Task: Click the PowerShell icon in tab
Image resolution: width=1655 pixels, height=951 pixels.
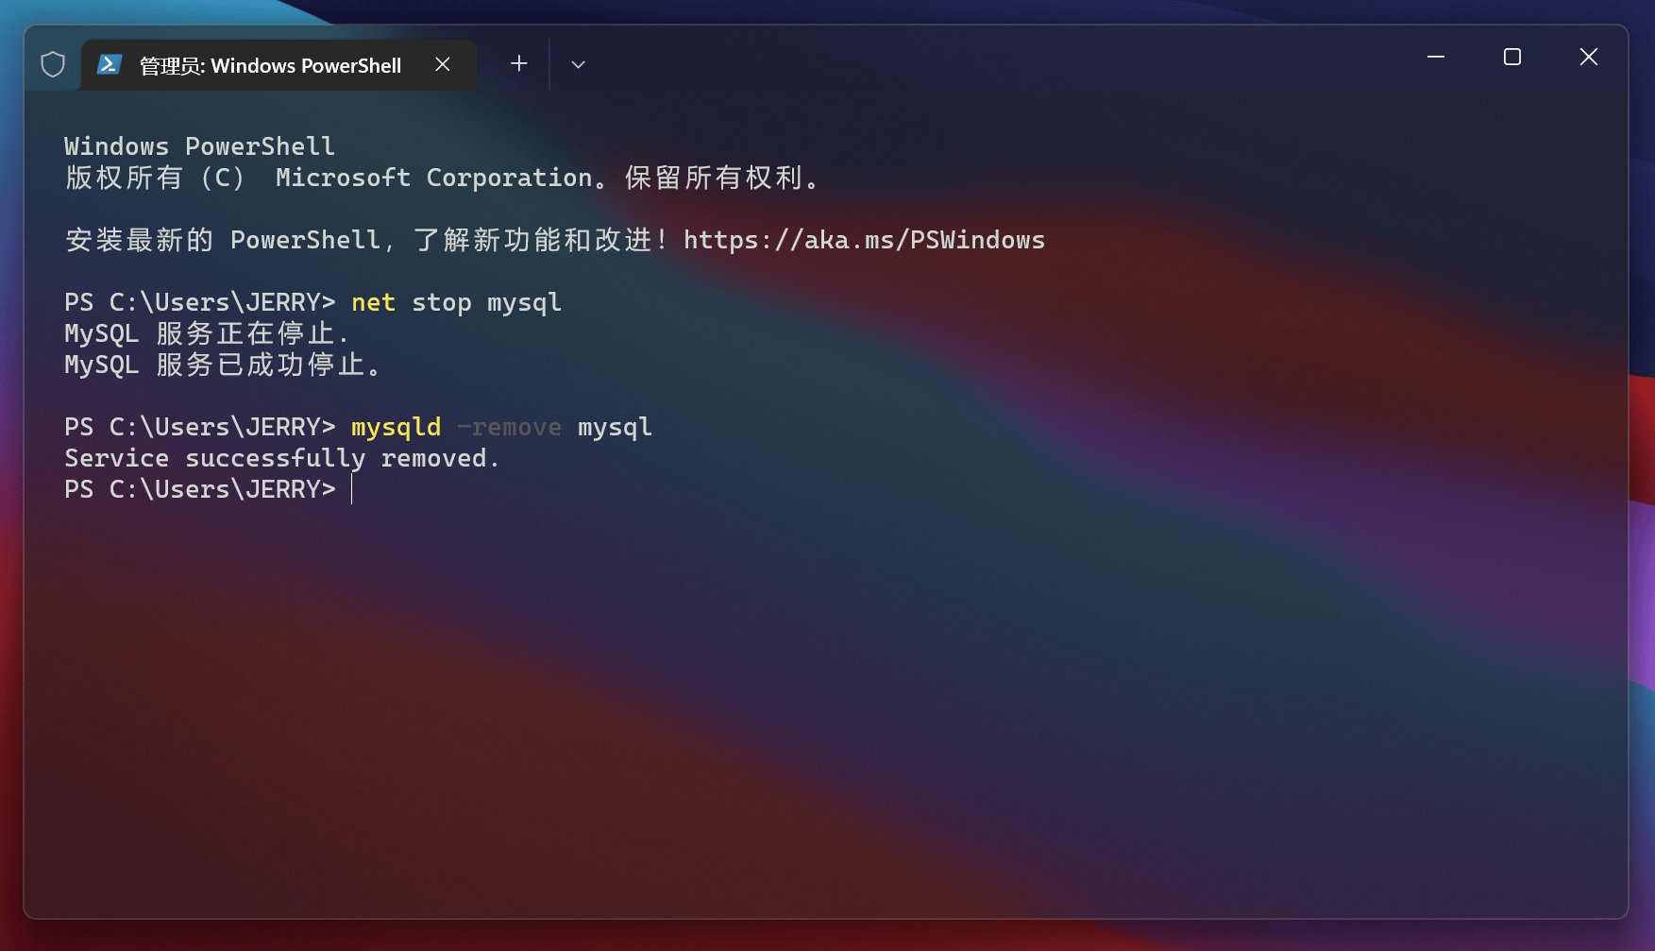Action: (x=110, y=64)
